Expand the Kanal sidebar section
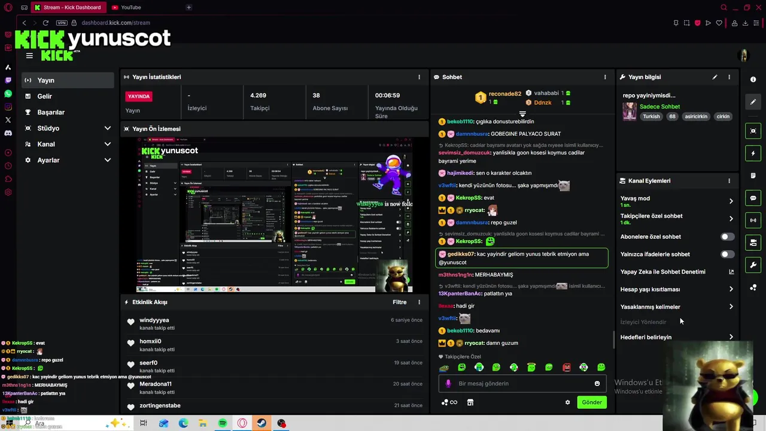The height and width of the screenshot is (431, 766). coord(108,144)
